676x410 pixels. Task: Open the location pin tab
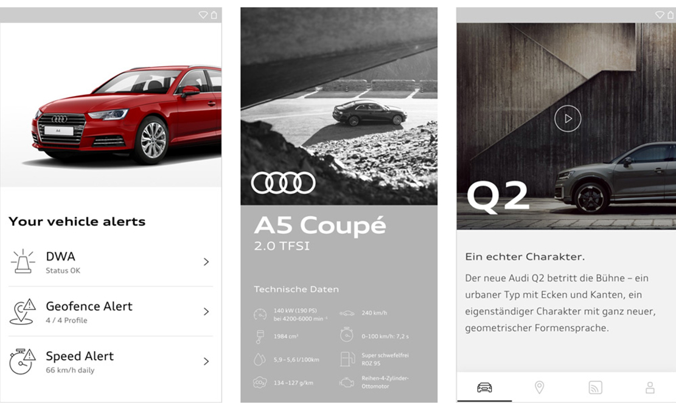coord(539,387)
